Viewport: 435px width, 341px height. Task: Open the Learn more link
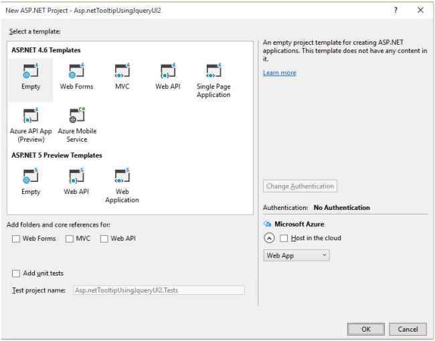click(x=280, y=73)
